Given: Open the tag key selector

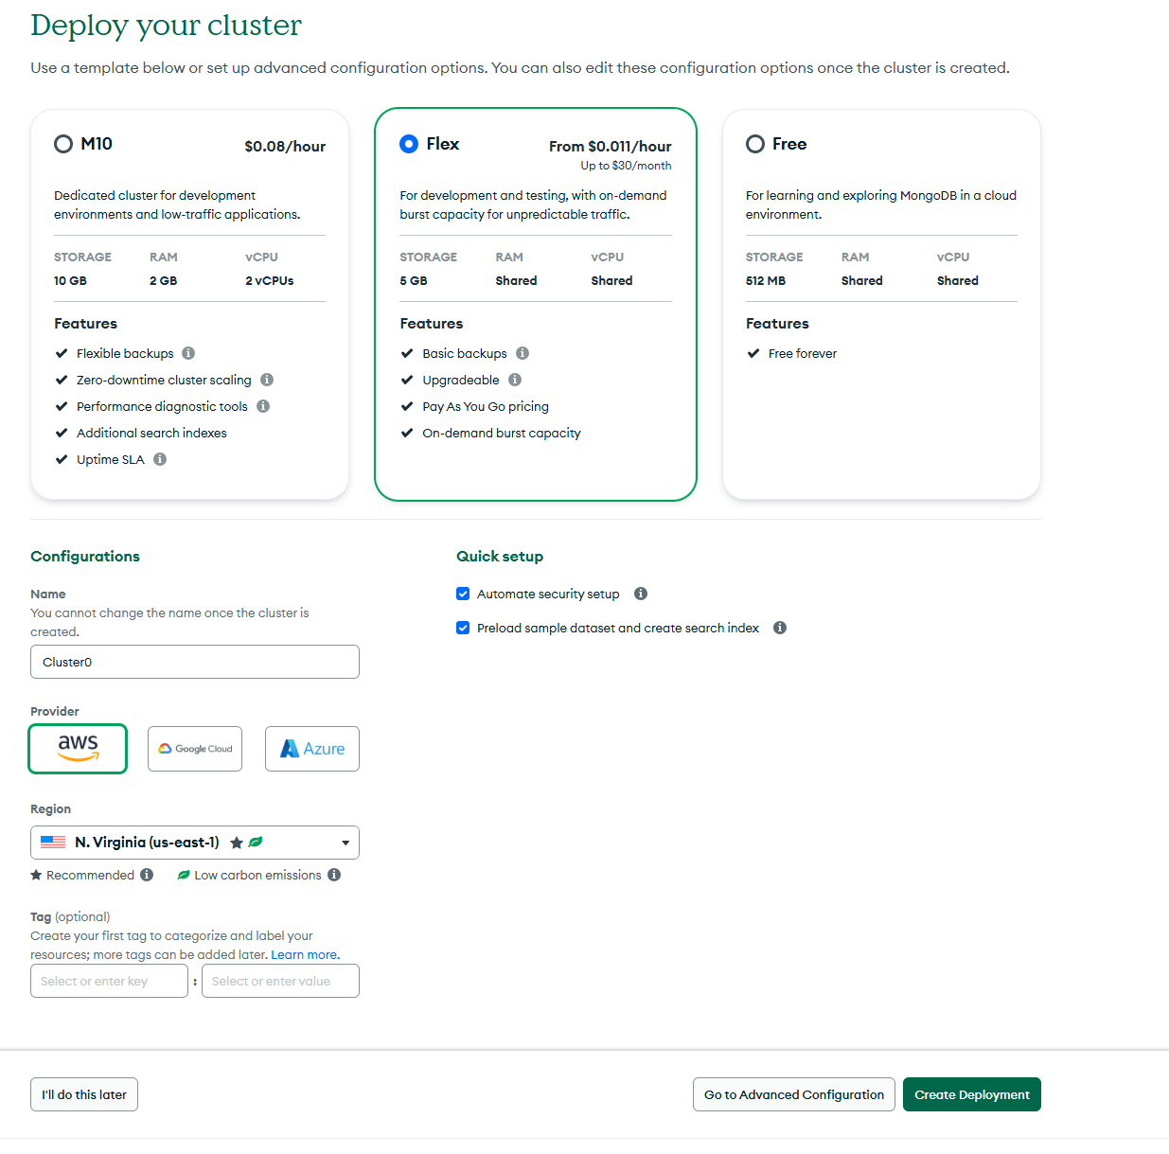Looking at the screenshot, I should 109,981.
